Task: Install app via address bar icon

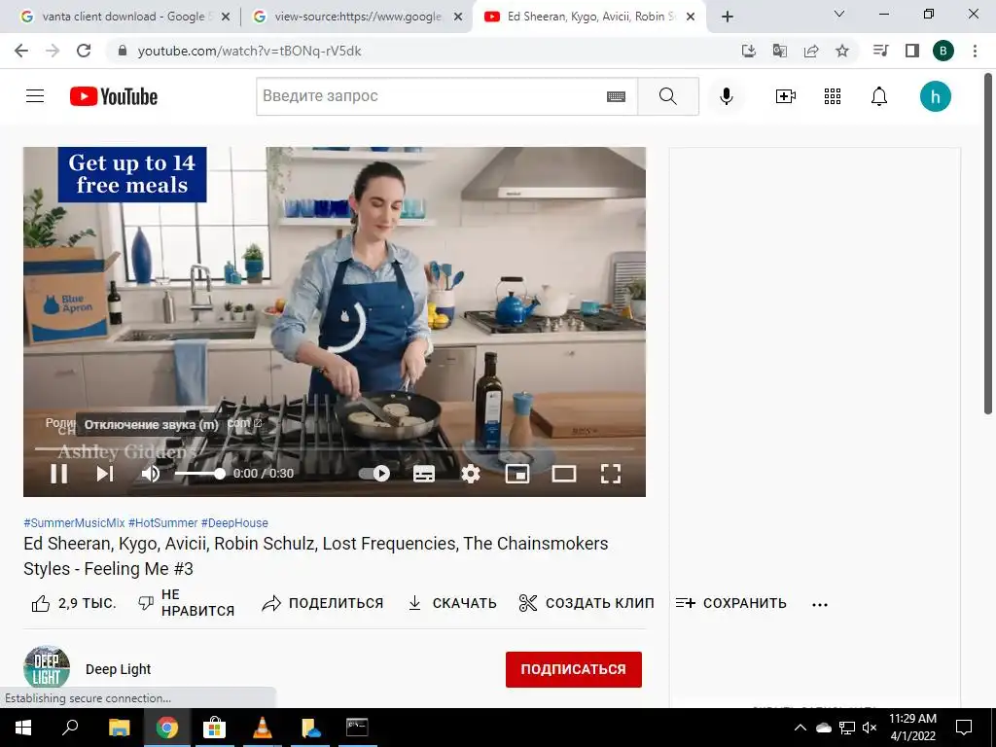Action: click(x=749, y=51)
